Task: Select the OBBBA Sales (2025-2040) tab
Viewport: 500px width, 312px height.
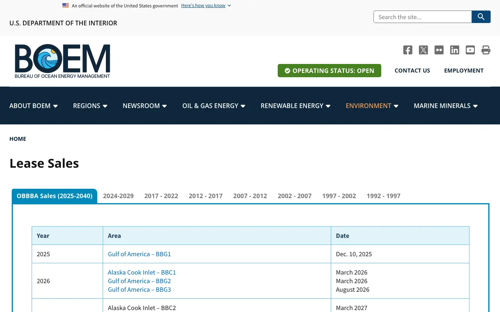Action: (x=55, y=196)
